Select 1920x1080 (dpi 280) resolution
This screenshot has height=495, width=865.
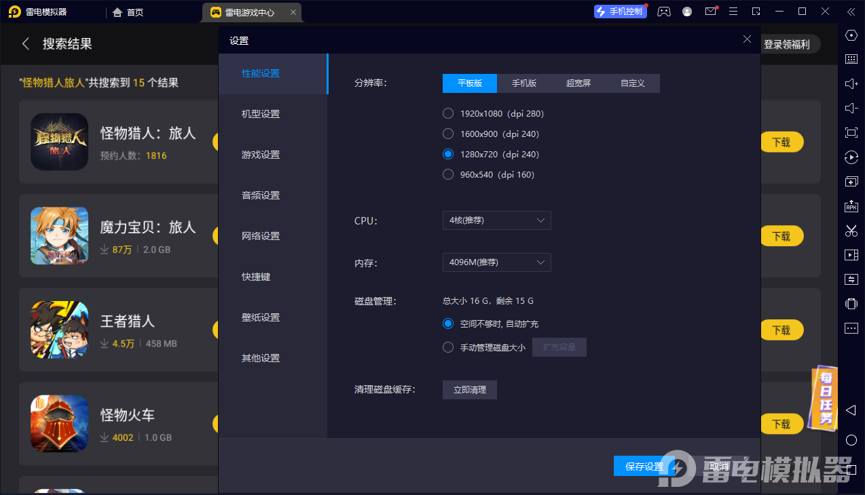pos(448,114)
